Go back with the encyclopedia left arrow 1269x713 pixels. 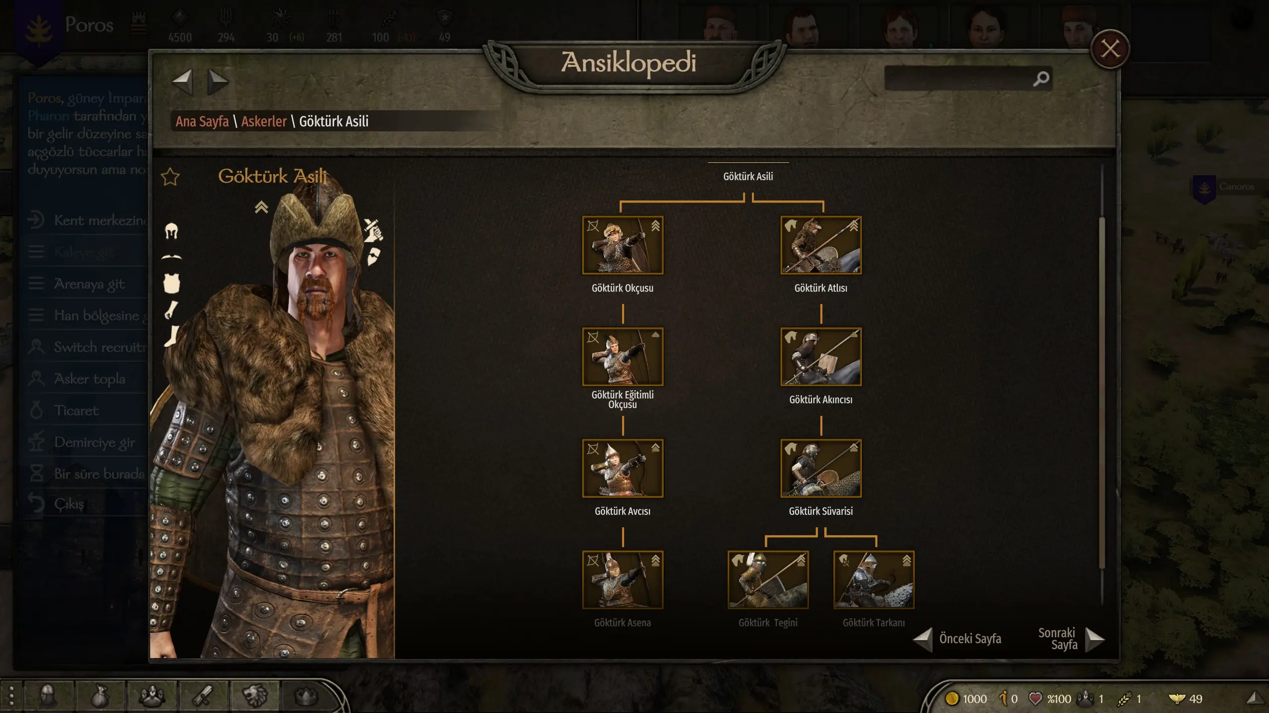182,82
